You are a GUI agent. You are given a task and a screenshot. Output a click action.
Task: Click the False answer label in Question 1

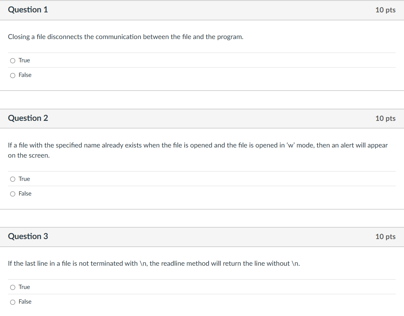pos(25,75)
